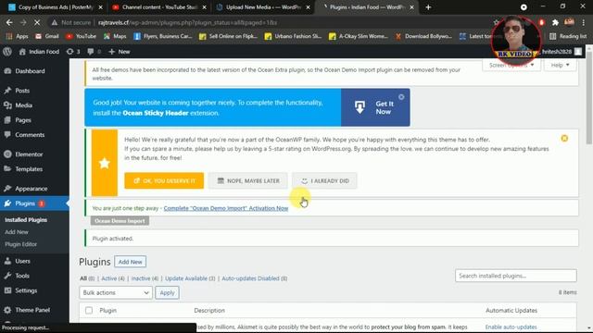The height and width of the screenshot is (333, 593).
Task: Click I Already Did button
Action: pyautogui.click(x=324, y=181)
